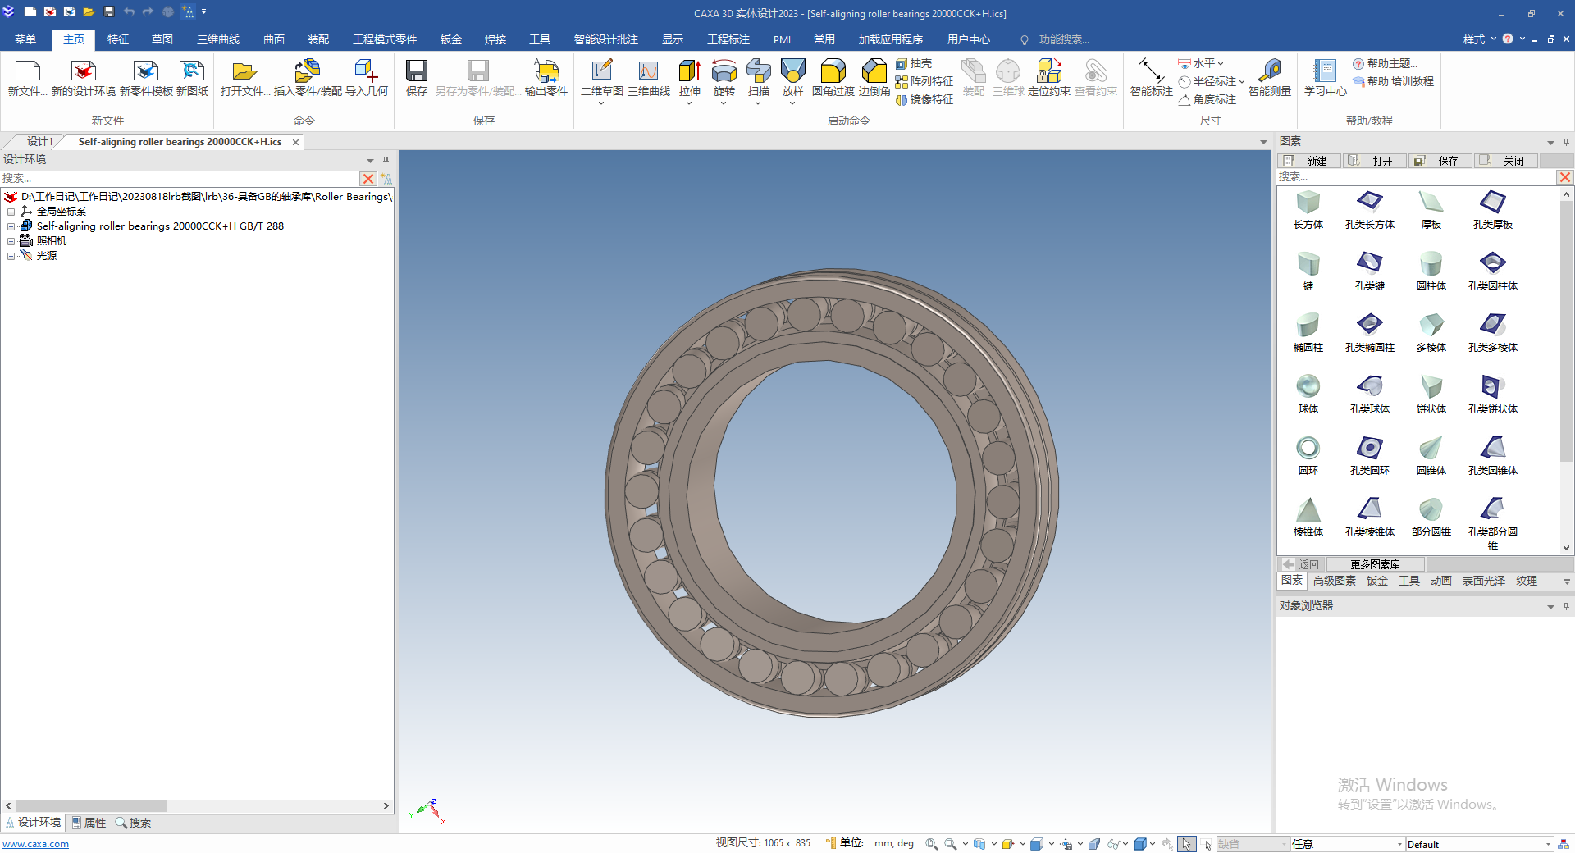Click 帮助 培训教程 training tutorial link

[1394, 81]
